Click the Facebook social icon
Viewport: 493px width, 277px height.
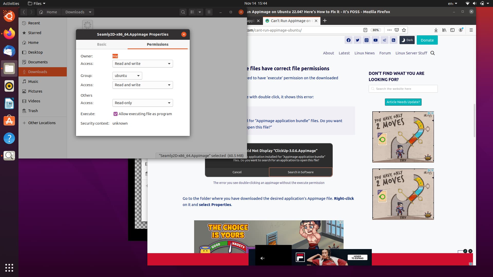coord(348,40)
